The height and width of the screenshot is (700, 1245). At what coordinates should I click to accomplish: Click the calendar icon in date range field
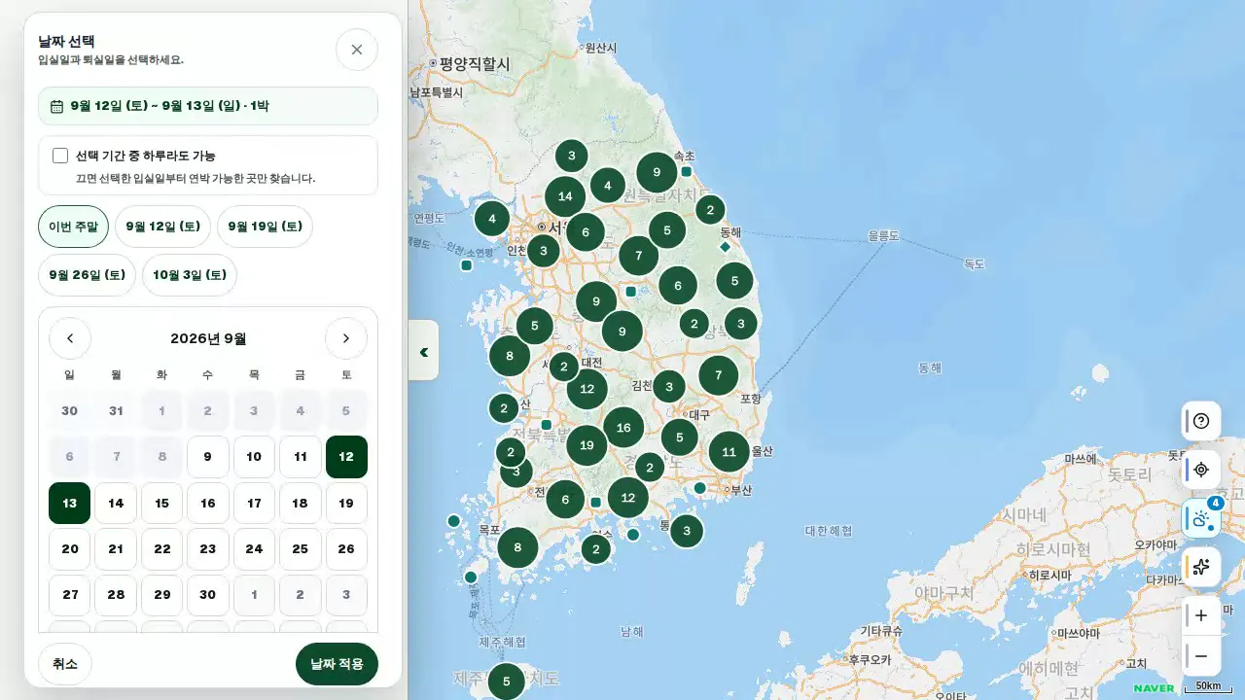56,106
